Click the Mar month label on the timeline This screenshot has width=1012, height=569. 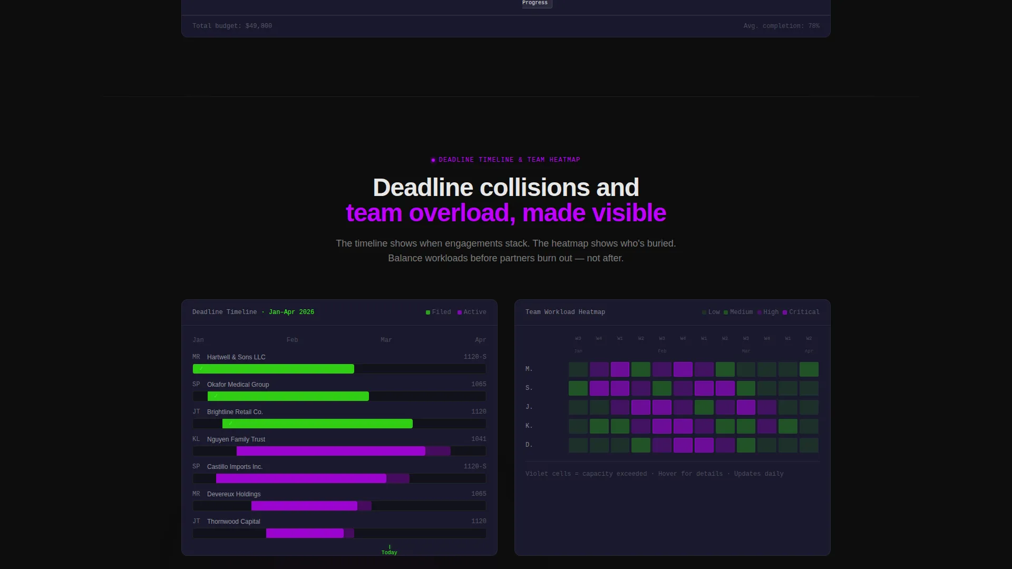[x=386, y=340]
